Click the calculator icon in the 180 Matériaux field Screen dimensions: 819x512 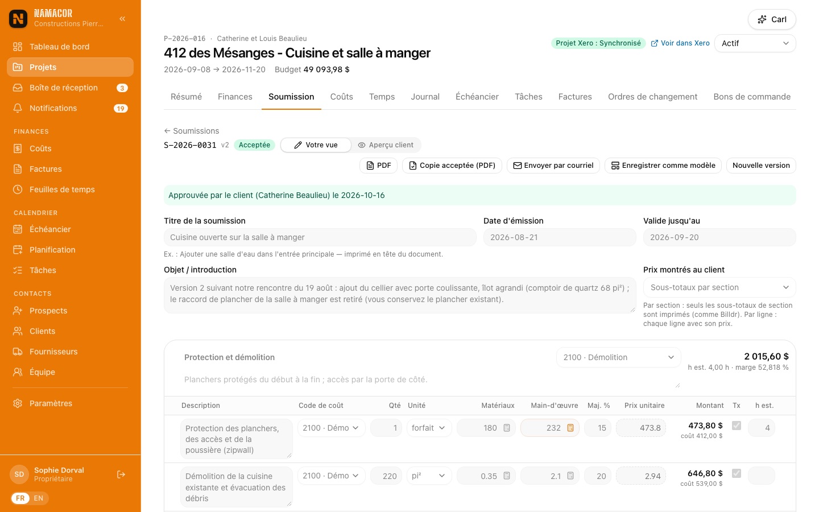507,428
